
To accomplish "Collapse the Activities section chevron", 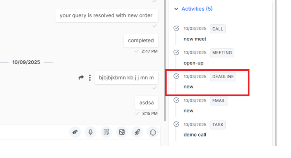I will click(176, 9).
